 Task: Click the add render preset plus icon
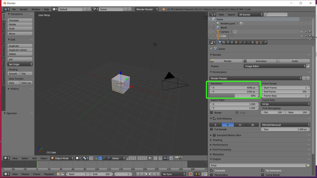point(304,78)
